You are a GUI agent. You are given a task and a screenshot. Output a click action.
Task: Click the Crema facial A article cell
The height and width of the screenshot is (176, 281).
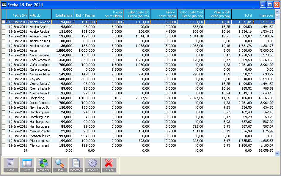click(40, 83)
